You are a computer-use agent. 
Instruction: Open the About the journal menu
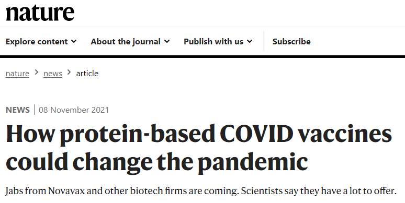(x=130, y=41)
